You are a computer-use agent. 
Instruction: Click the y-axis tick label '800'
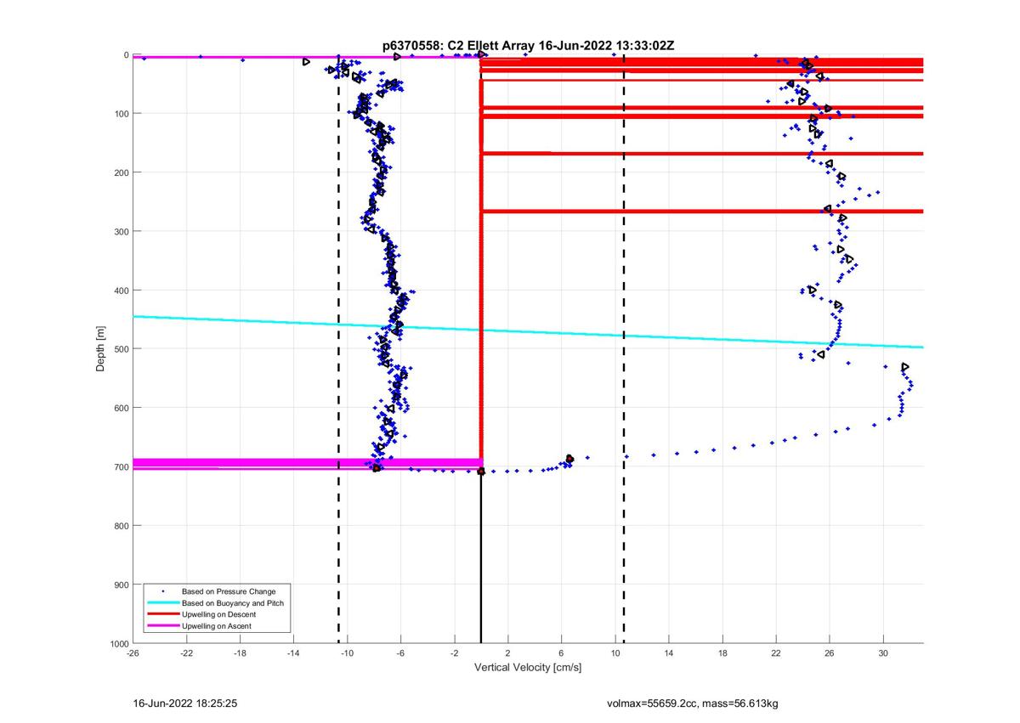pos(120,526)
